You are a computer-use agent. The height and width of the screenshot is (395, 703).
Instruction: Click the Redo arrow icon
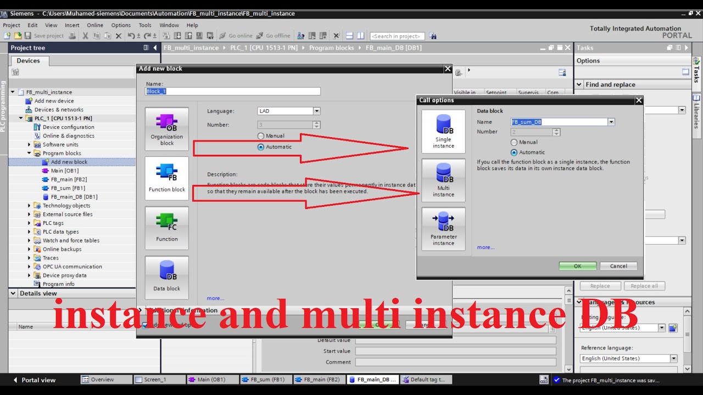147,36
